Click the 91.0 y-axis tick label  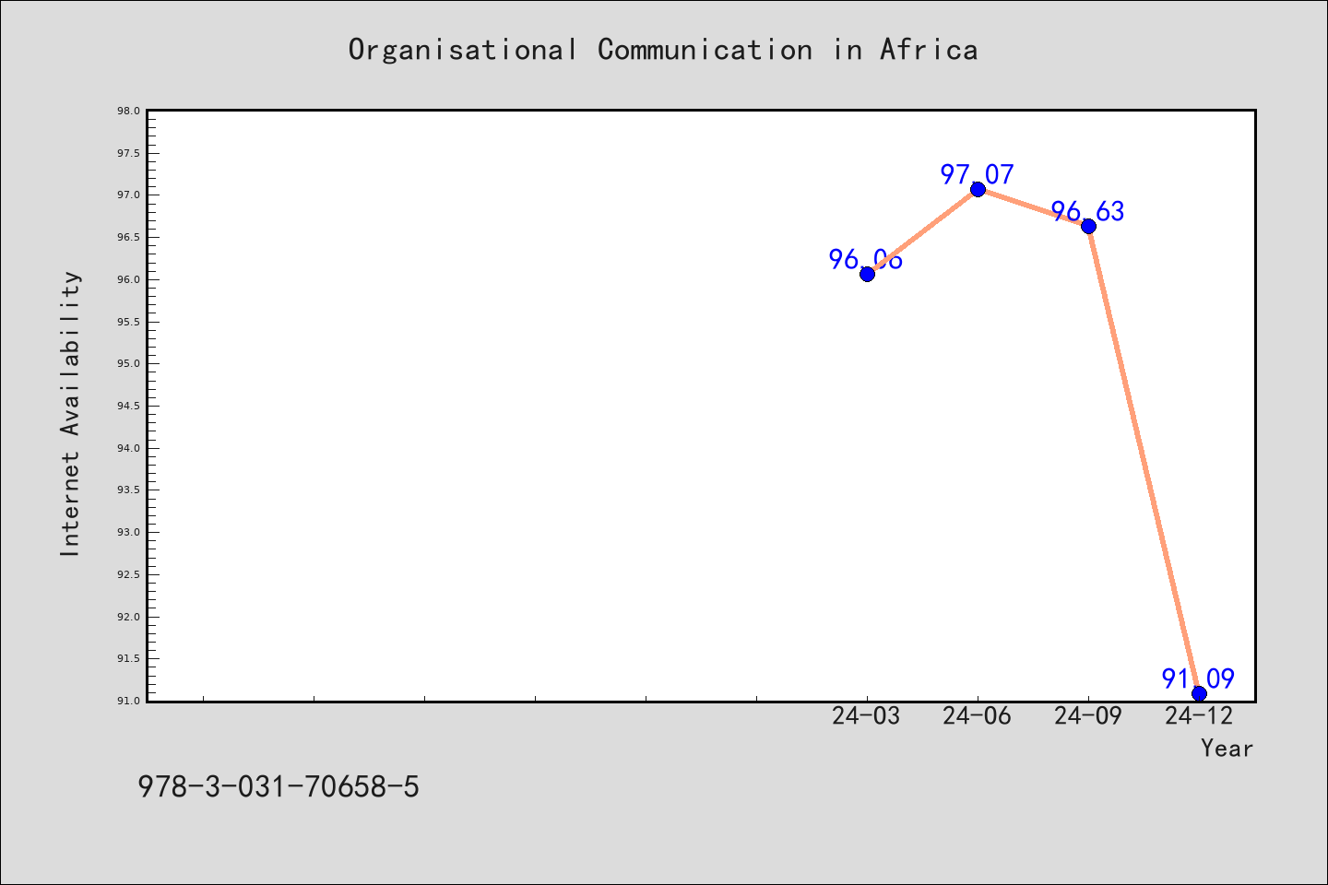click(128, 701)
